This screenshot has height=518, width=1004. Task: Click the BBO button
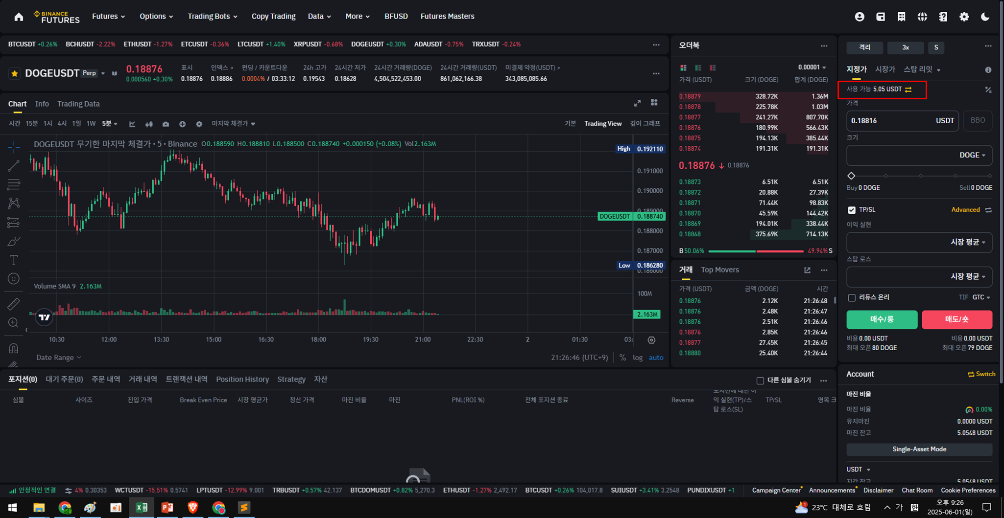coord(978,120)
